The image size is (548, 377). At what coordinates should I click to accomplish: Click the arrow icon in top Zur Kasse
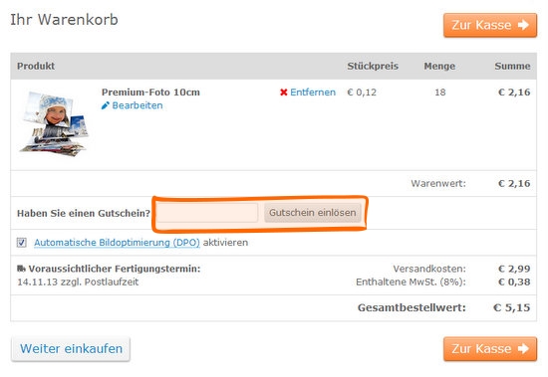523,25
